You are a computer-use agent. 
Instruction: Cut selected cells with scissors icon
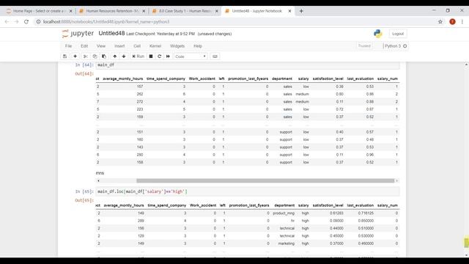point(86,56)
